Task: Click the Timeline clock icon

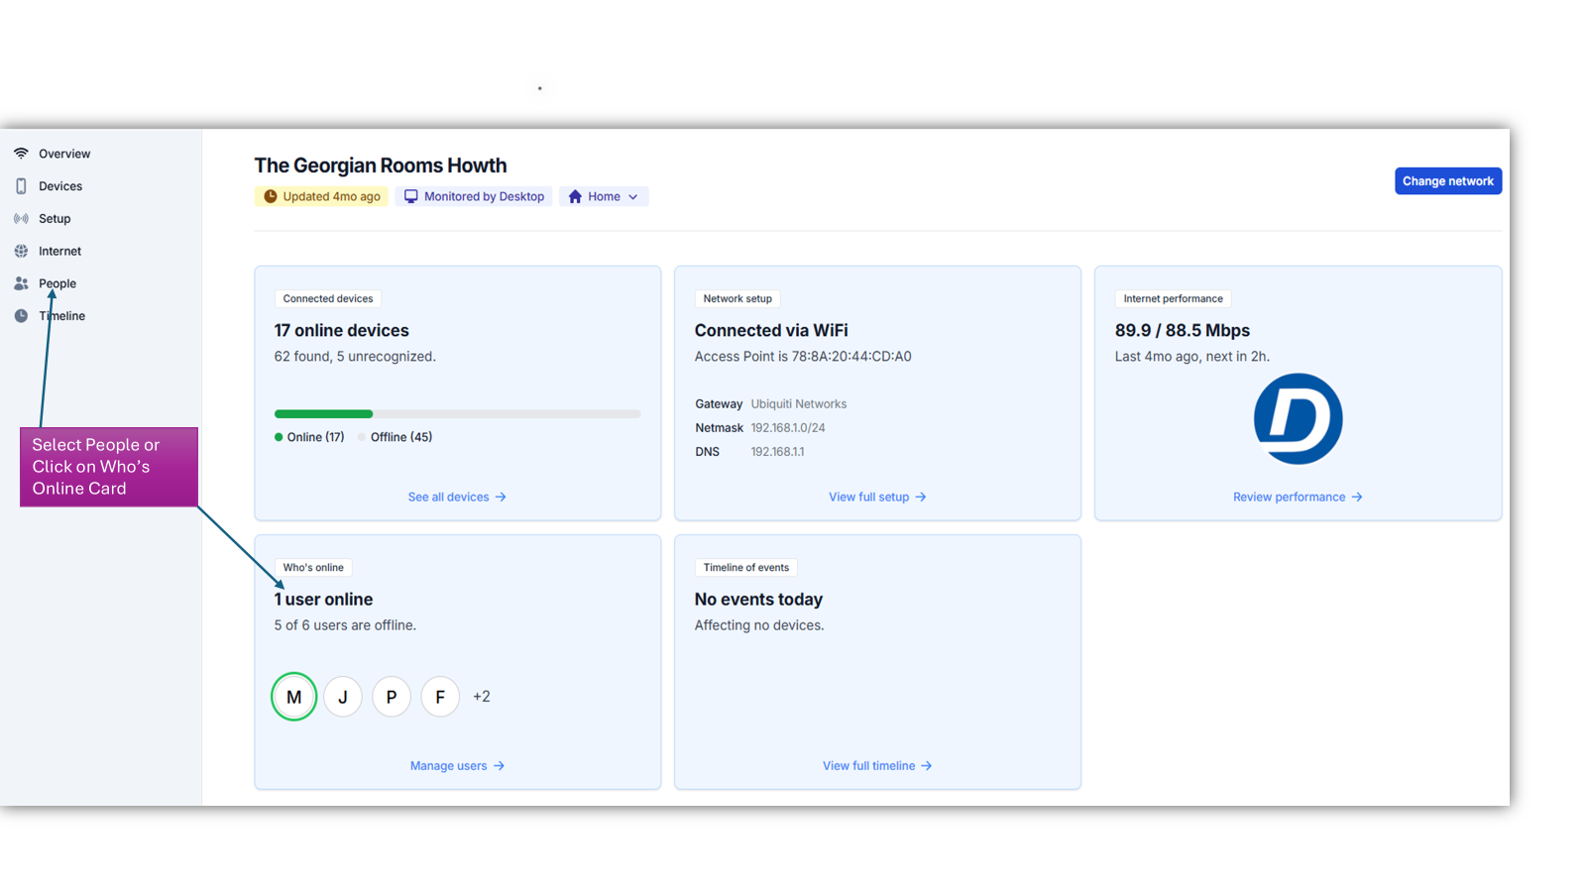Action: 21,315
